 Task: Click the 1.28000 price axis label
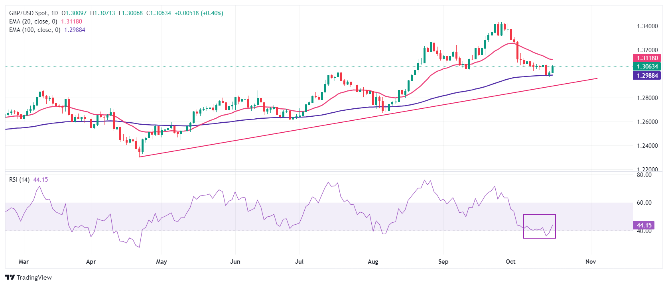(x=647, y=98)
